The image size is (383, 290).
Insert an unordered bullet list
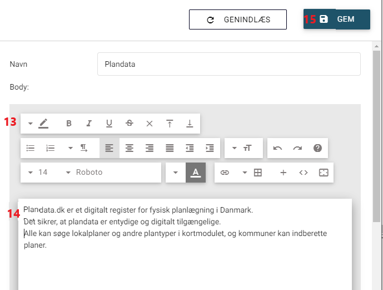31,148
